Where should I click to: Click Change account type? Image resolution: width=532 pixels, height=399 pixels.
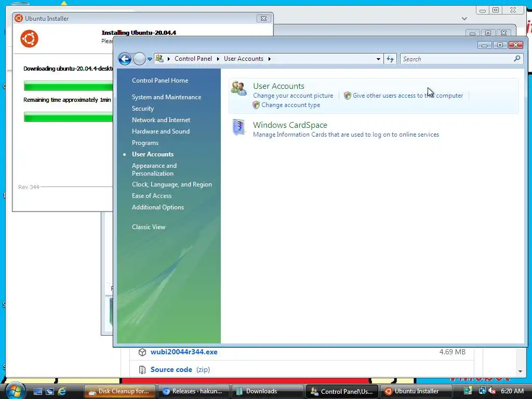click(291, 105)
